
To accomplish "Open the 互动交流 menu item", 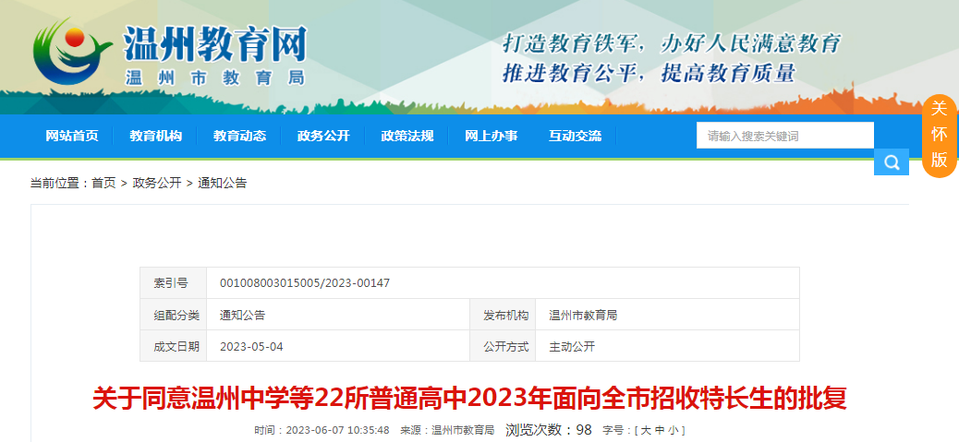I will tap(575, 136).
